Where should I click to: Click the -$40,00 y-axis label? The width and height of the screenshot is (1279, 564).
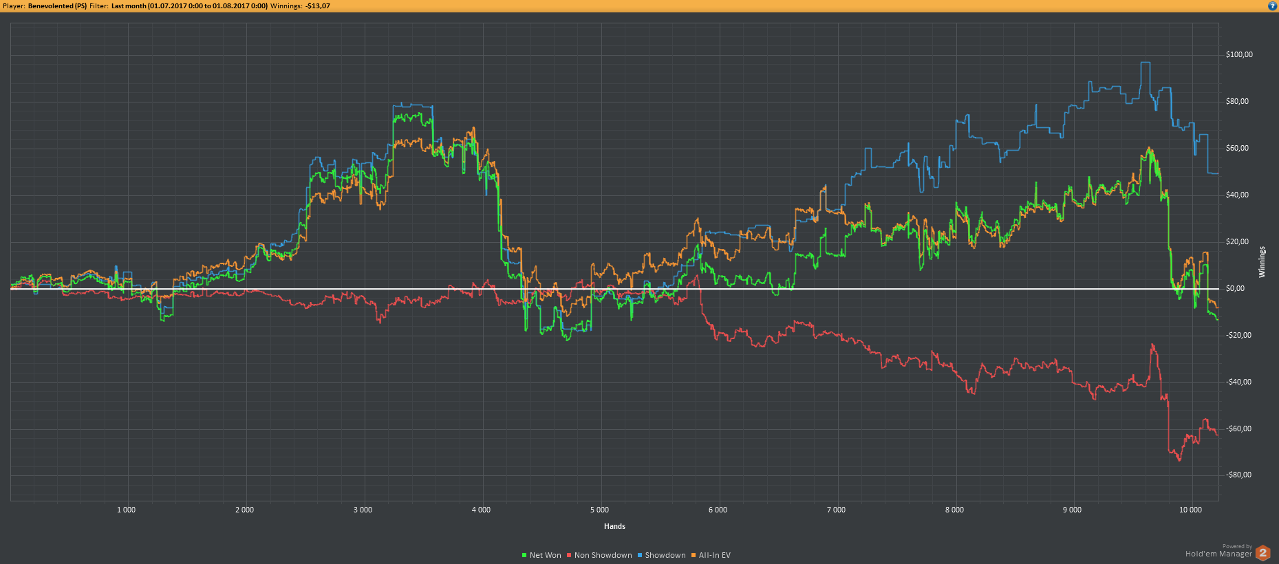(1238, 382)
